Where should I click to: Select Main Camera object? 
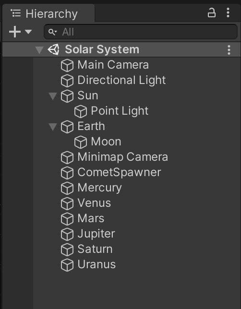113,65
